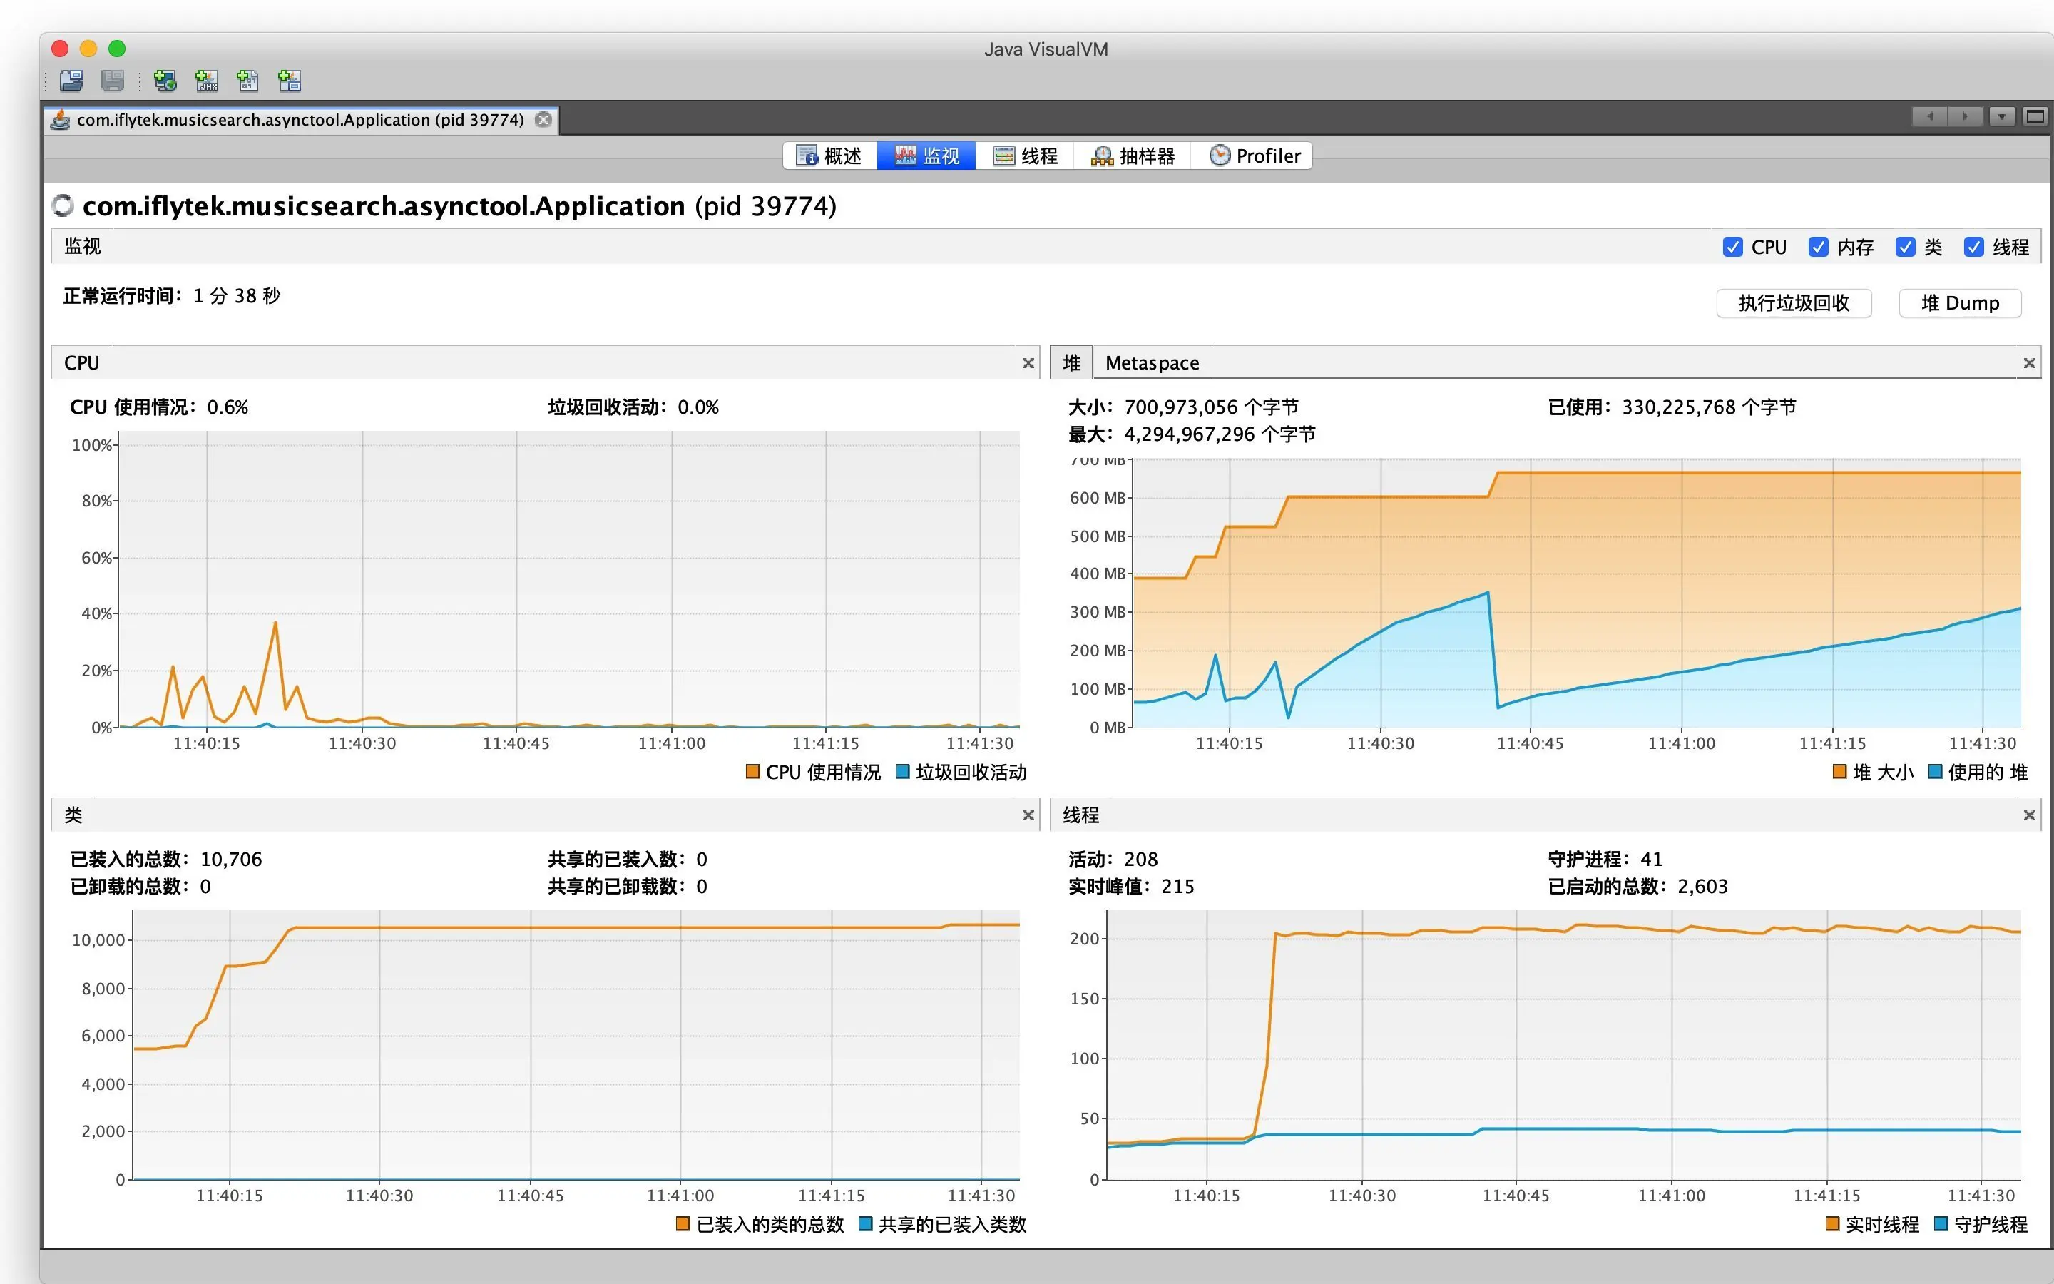Switch to the Metaspace memory tab

(1152, 364)
